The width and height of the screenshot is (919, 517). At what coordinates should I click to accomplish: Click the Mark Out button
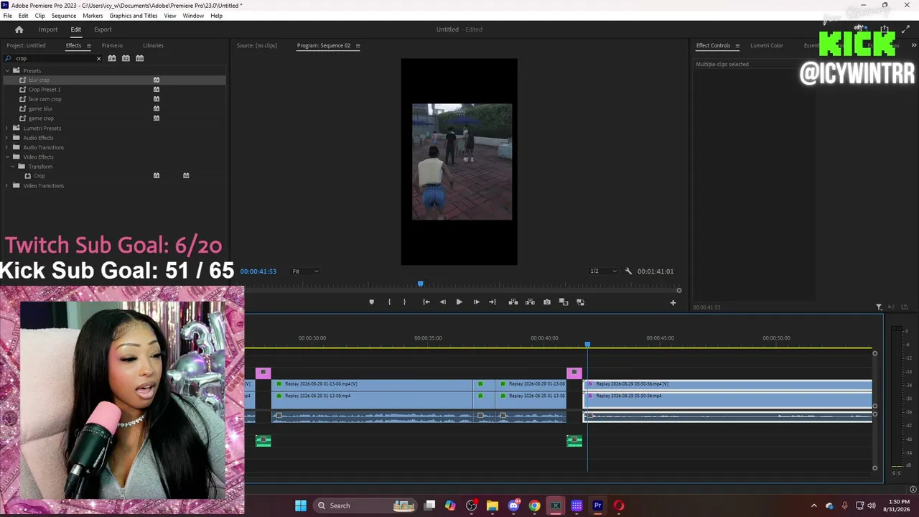click(x=404, y=302)
